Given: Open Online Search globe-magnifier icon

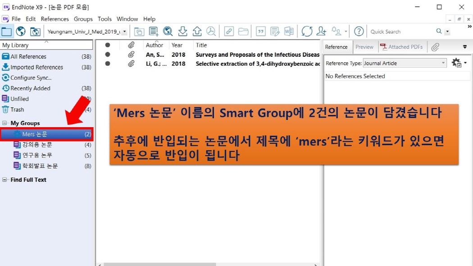Looking at the screenshot, I should tap(168, 32).
